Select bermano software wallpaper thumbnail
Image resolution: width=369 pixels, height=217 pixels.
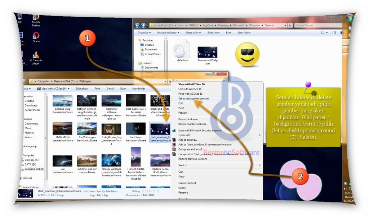click(x=111, y=108)
